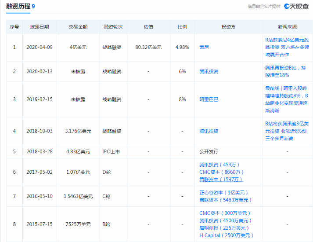Open CMC资本（8660万）investor link
The height and width of the screenshot is (242, 313).
[x=222, y=172]
